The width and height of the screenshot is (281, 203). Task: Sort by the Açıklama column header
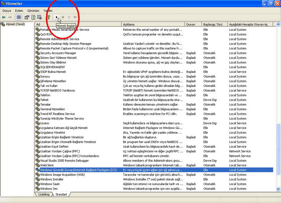point(153,25)
